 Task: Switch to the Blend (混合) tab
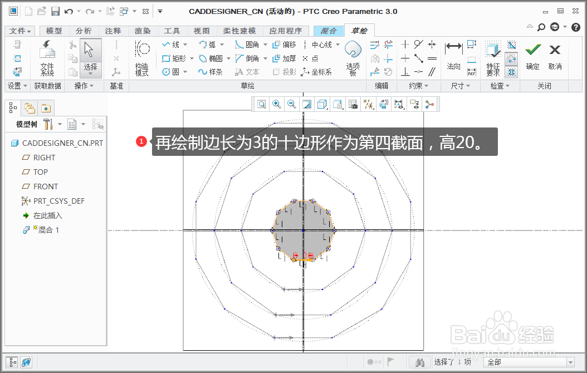click(329, 31)
